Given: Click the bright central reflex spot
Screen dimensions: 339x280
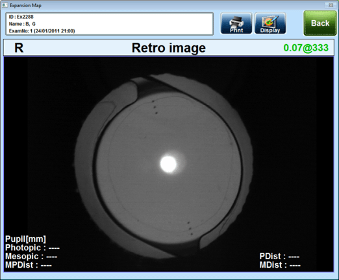Looking at the screenshot, I should click(168, 164).
